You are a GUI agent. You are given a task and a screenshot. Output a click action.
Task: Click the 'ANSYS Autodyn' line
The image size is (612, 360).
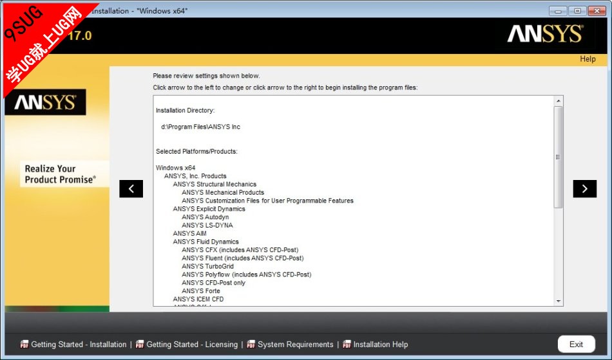pos(206,217)
